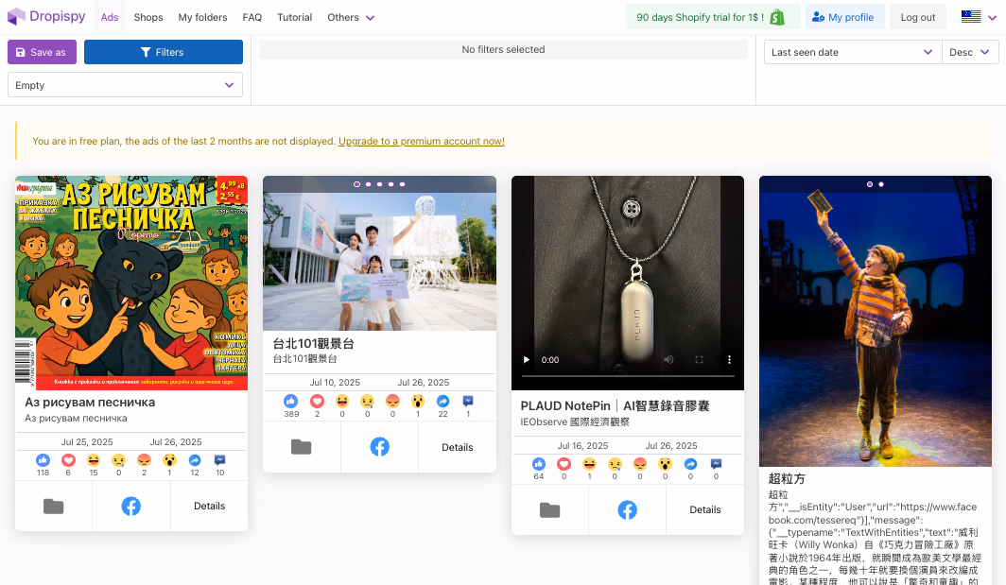Click like icon on PLAUD NotePin ad
The width and height of the screenshot is (1006, 585).
[539, 464]
